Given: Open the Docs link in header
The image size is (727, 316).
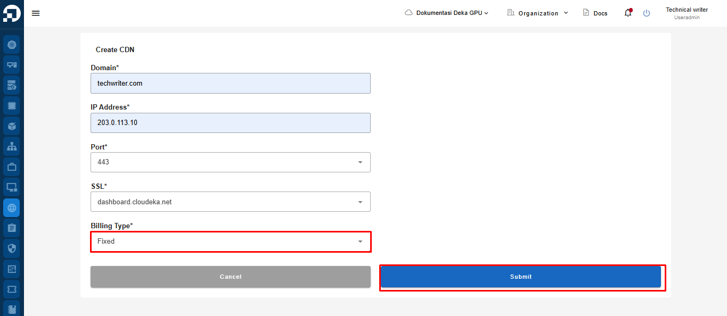Looking at the screenshot, I should point(595,13).
